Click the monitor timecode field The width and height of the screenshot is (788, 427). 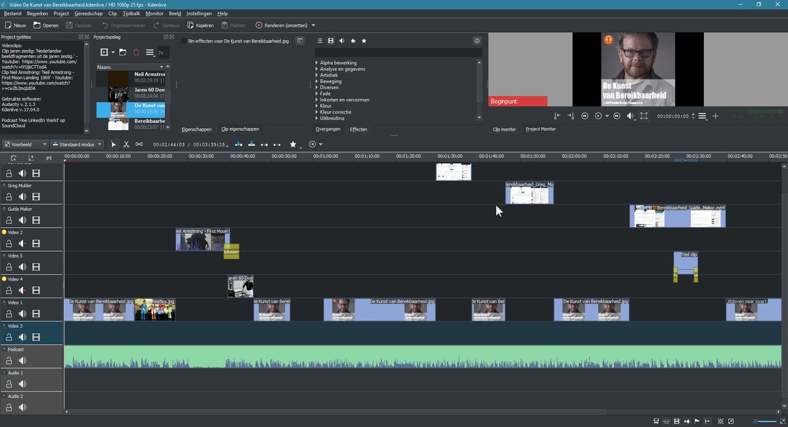(673, 116)
